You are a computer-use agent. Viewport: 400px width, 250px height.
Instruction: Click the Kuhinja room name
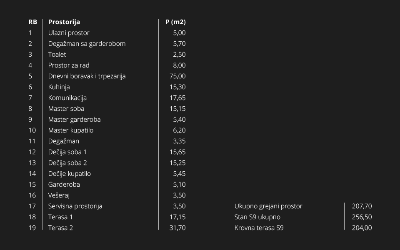click(x=59, y=87)
